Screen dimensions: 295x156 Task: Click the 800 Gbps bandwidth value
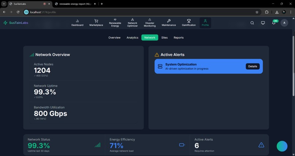[51, 113]
